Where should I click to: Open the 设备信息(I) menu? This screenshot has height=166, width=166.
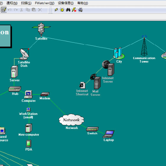65,3
